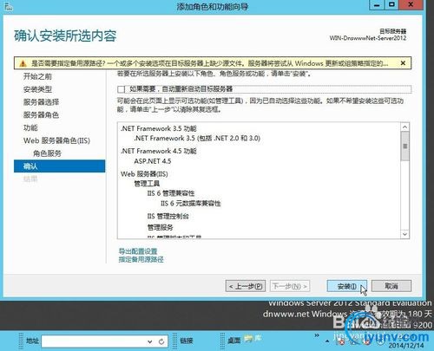The width and height of the screenshot is (434, 351).
Task: Click 链接 toolbar on taskbar
Action: [186, 341]
